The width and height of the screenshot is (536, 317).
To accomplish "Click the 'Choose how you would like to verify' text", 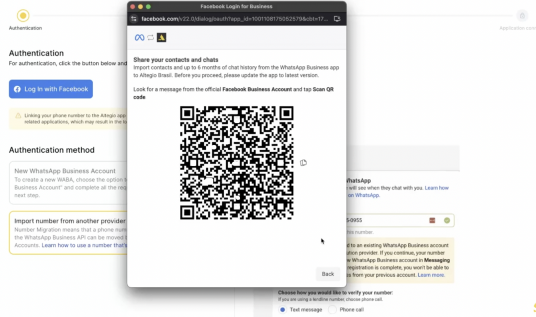I will point(336,293).
